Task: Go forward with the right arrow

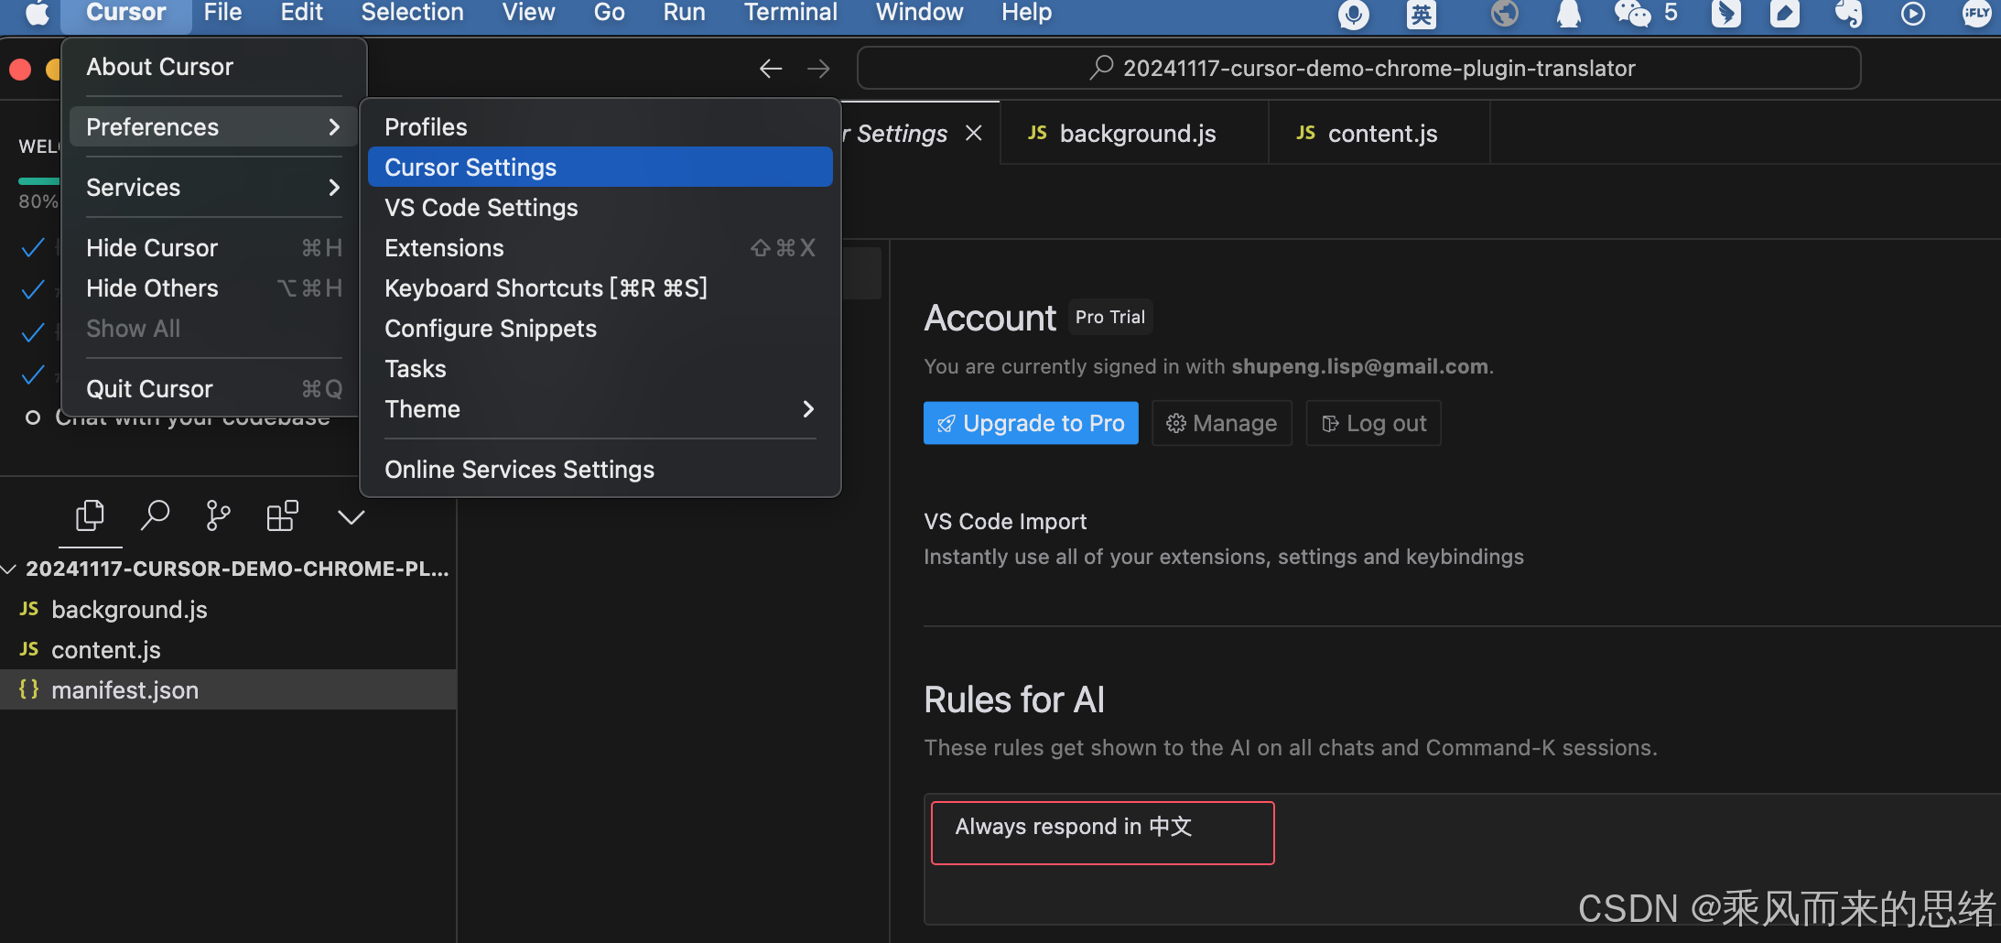Action: click(818, 69)
